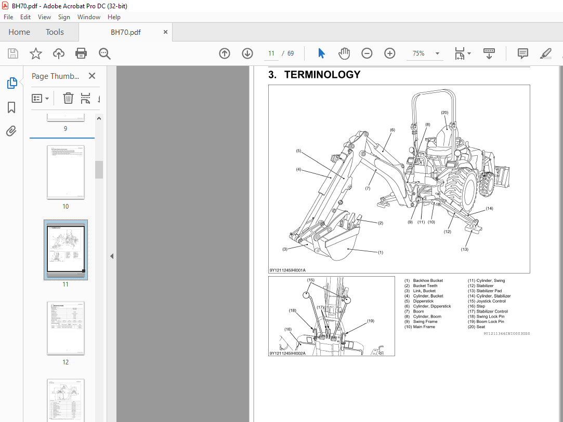Select the BH70.pdf document tab
Image resolution: width=563 pixels, height=422 pixels.
pyautogui.click(x=126, y=32)
